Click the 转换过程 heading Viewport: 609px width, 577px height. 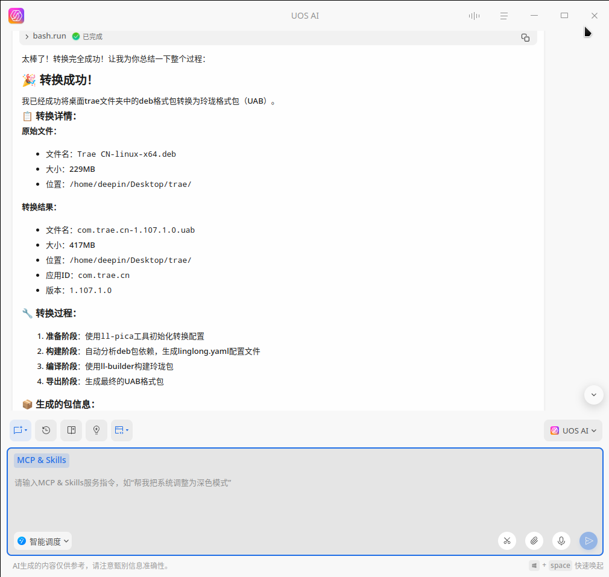49,314
